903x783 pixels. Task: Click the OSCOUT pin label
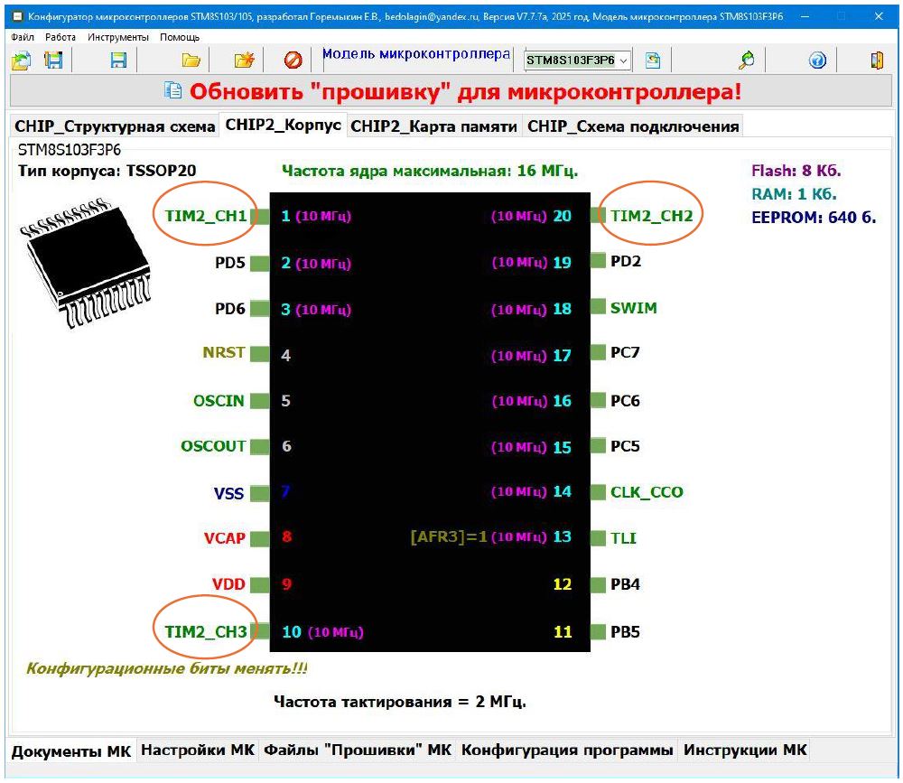(213, 446)
